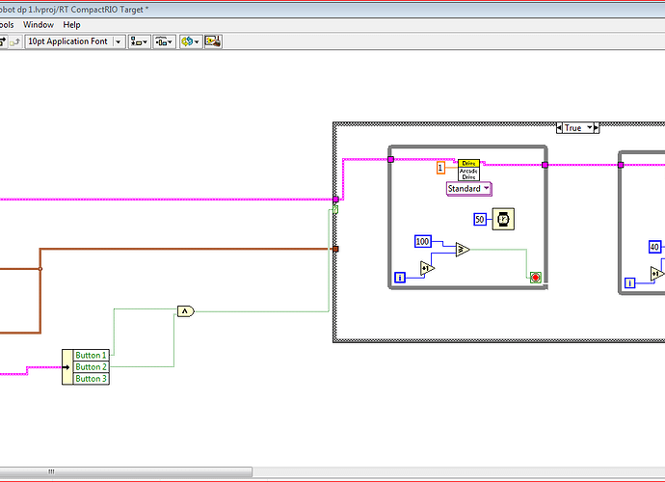Select the first loop's increment node

pyautogui.click(x=427, y=269)
